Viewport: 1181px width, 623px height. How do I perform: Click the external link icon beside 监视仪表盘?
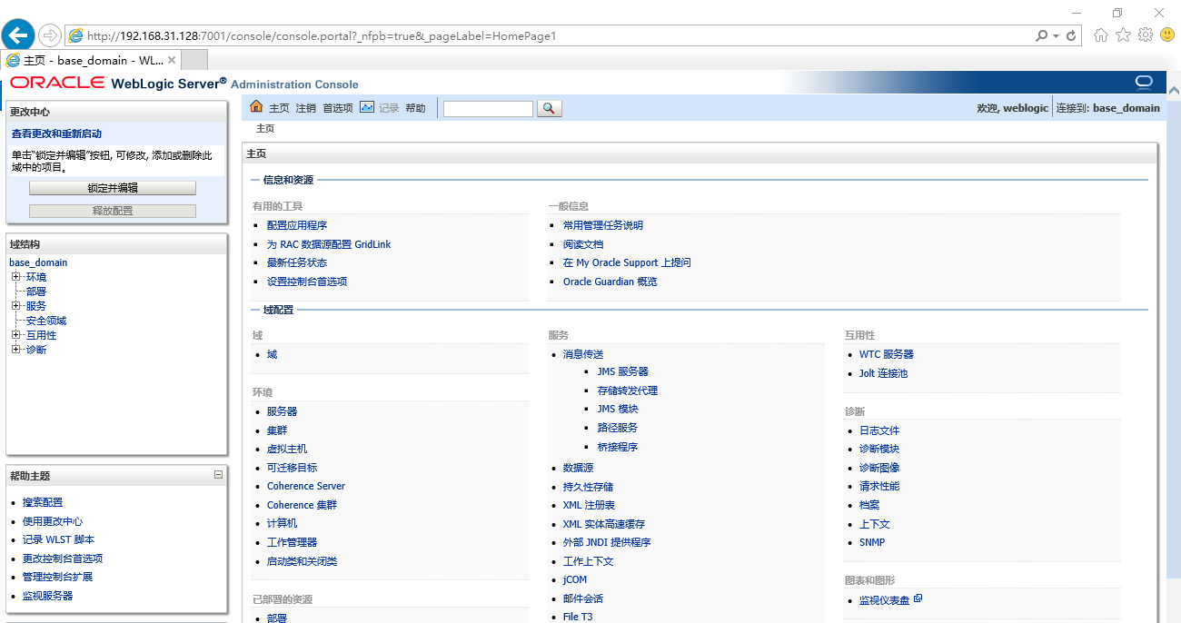(918, 598)
